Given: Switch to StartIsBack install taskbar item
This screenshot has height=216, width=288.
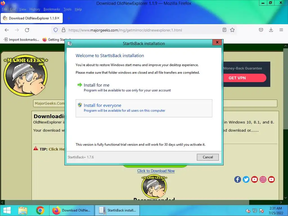Looking at the screenshot, I should click(x=117, y=210).
